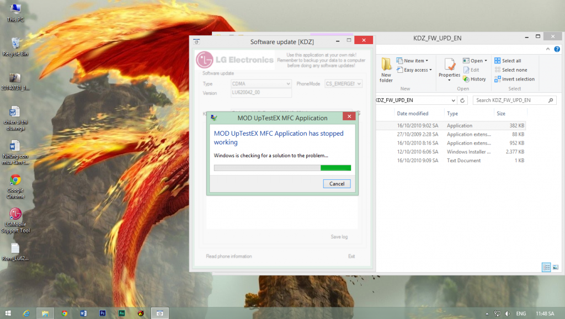Image resolution: width=565 pixels, height=319 pixels.
Task: Collapse the Explorer ribbon chevron
Action: click(x=548, y=49)
